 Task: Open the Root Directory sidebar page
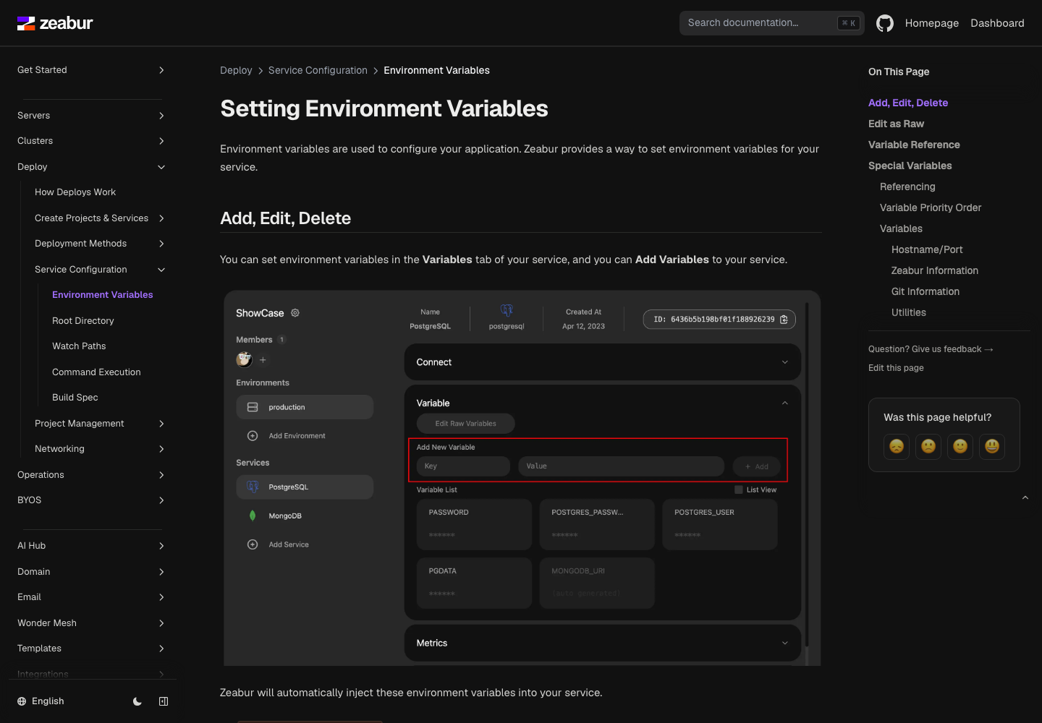click(x=109, y=321)
